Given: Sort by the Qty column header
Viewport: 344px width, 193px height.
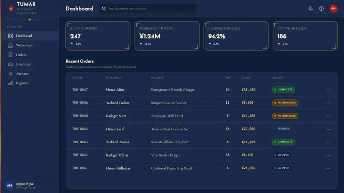Looking at the screenshot, I should 227,78.
